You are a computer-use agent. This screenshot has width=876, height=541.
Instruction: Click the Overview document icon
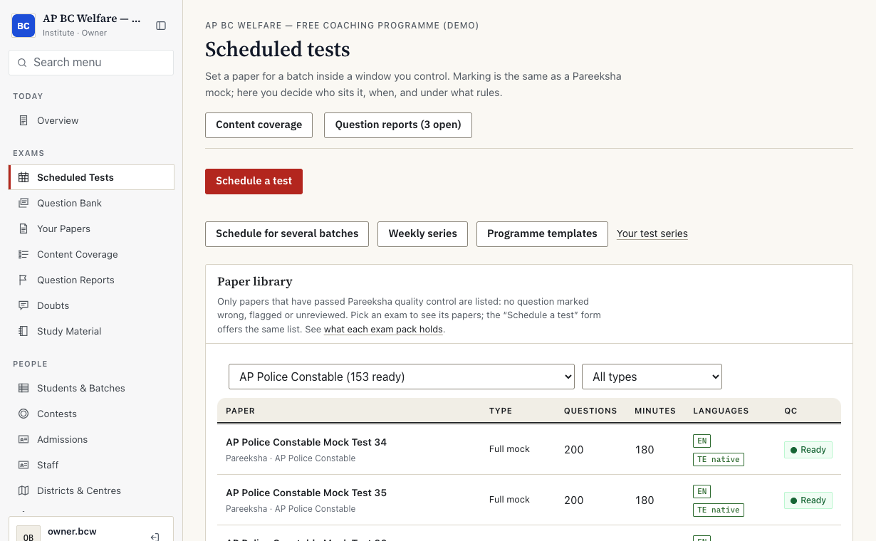coord(24,120)
